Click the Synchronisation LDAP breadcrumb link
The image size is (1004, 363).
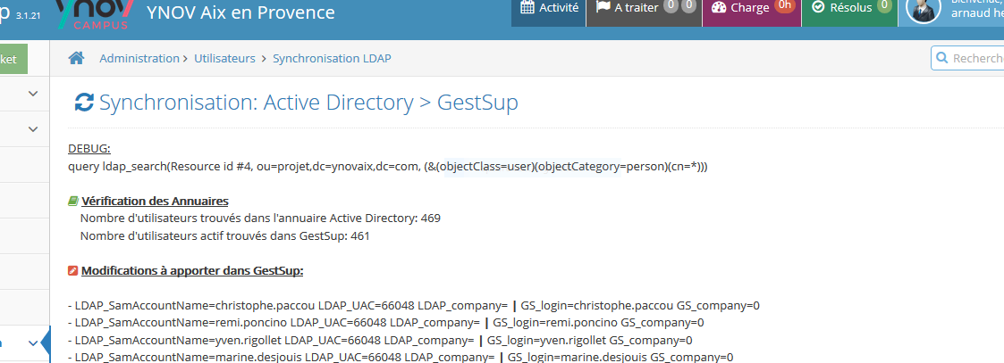pos(332,58)
